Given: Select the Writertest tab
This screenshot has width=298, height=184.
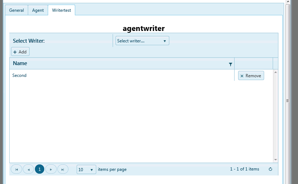Looking at the screenshot, I should [x=61, y=10].
